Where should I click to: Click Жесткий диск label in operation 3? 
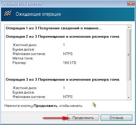pos(25,88)
